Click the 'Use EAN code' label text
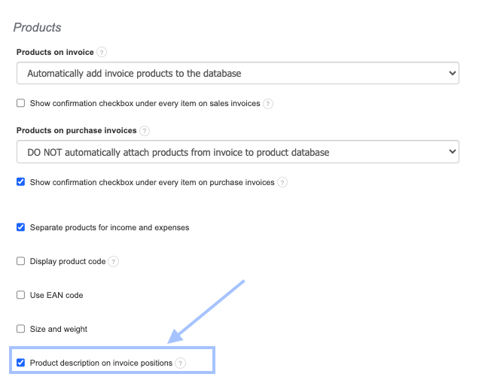The image size is (488, 380). coord(56,295)
